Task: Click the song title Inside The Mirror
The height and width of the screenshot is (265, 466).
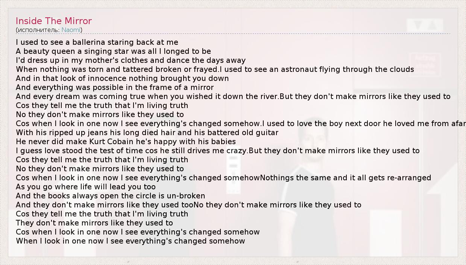Action: pos(54,21)
